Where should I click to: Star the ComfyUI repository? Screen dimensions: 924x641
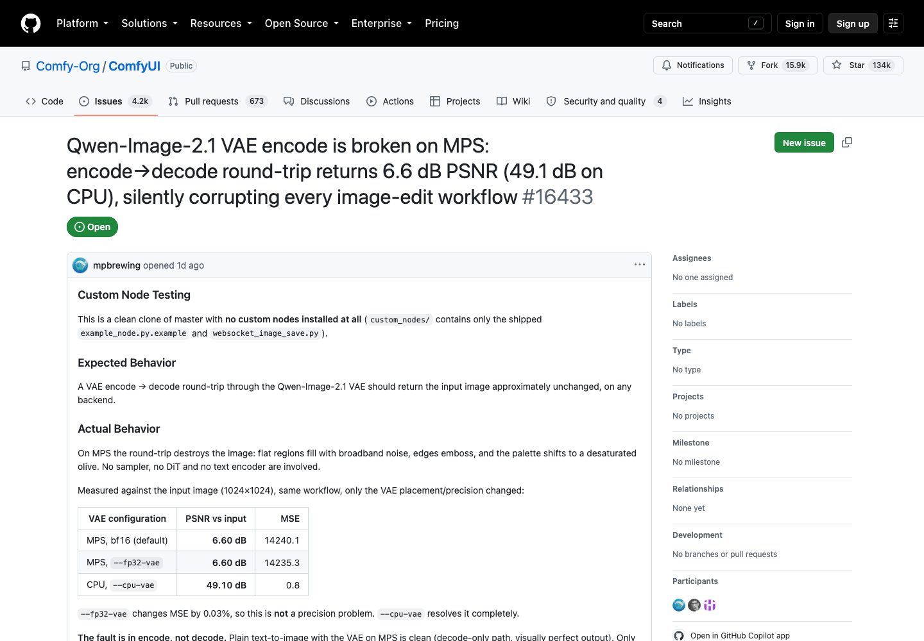pyautogui.click(x=863, y=65)
